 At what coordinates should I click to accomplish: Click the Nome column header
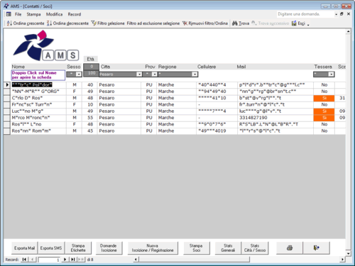[x=18, y=67]
